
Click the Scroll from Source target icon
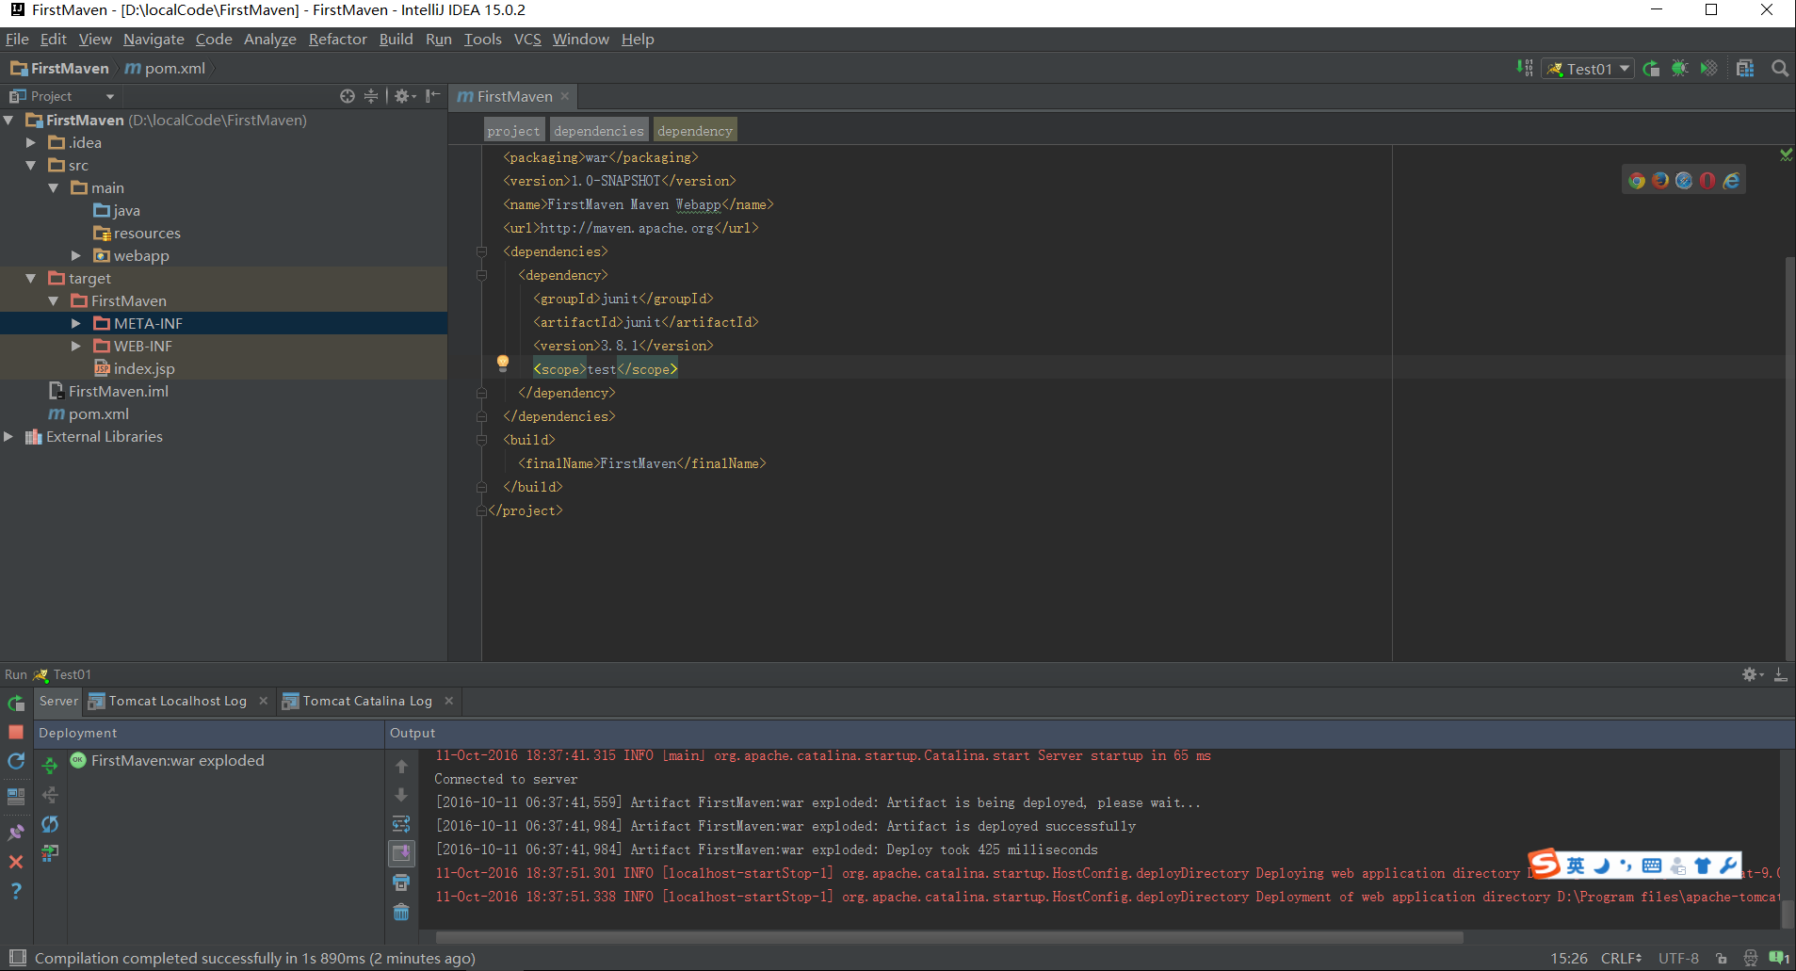[348, 96]
